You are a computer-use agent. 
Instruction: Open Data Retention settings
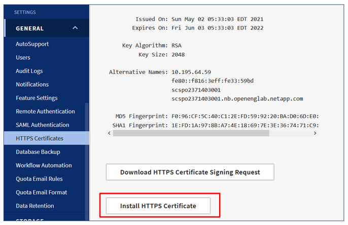[35, 206]
